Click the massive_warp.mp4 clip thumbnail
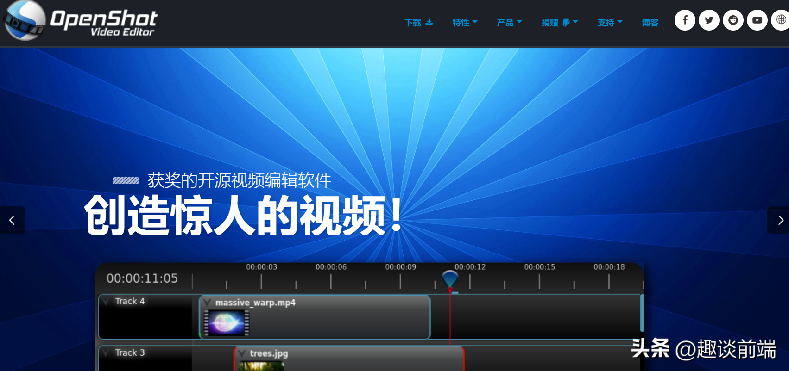The image size is (789, 371). [227, 322]
